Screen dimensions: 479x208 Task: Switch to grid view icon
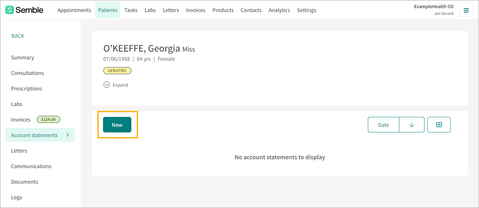439,125
